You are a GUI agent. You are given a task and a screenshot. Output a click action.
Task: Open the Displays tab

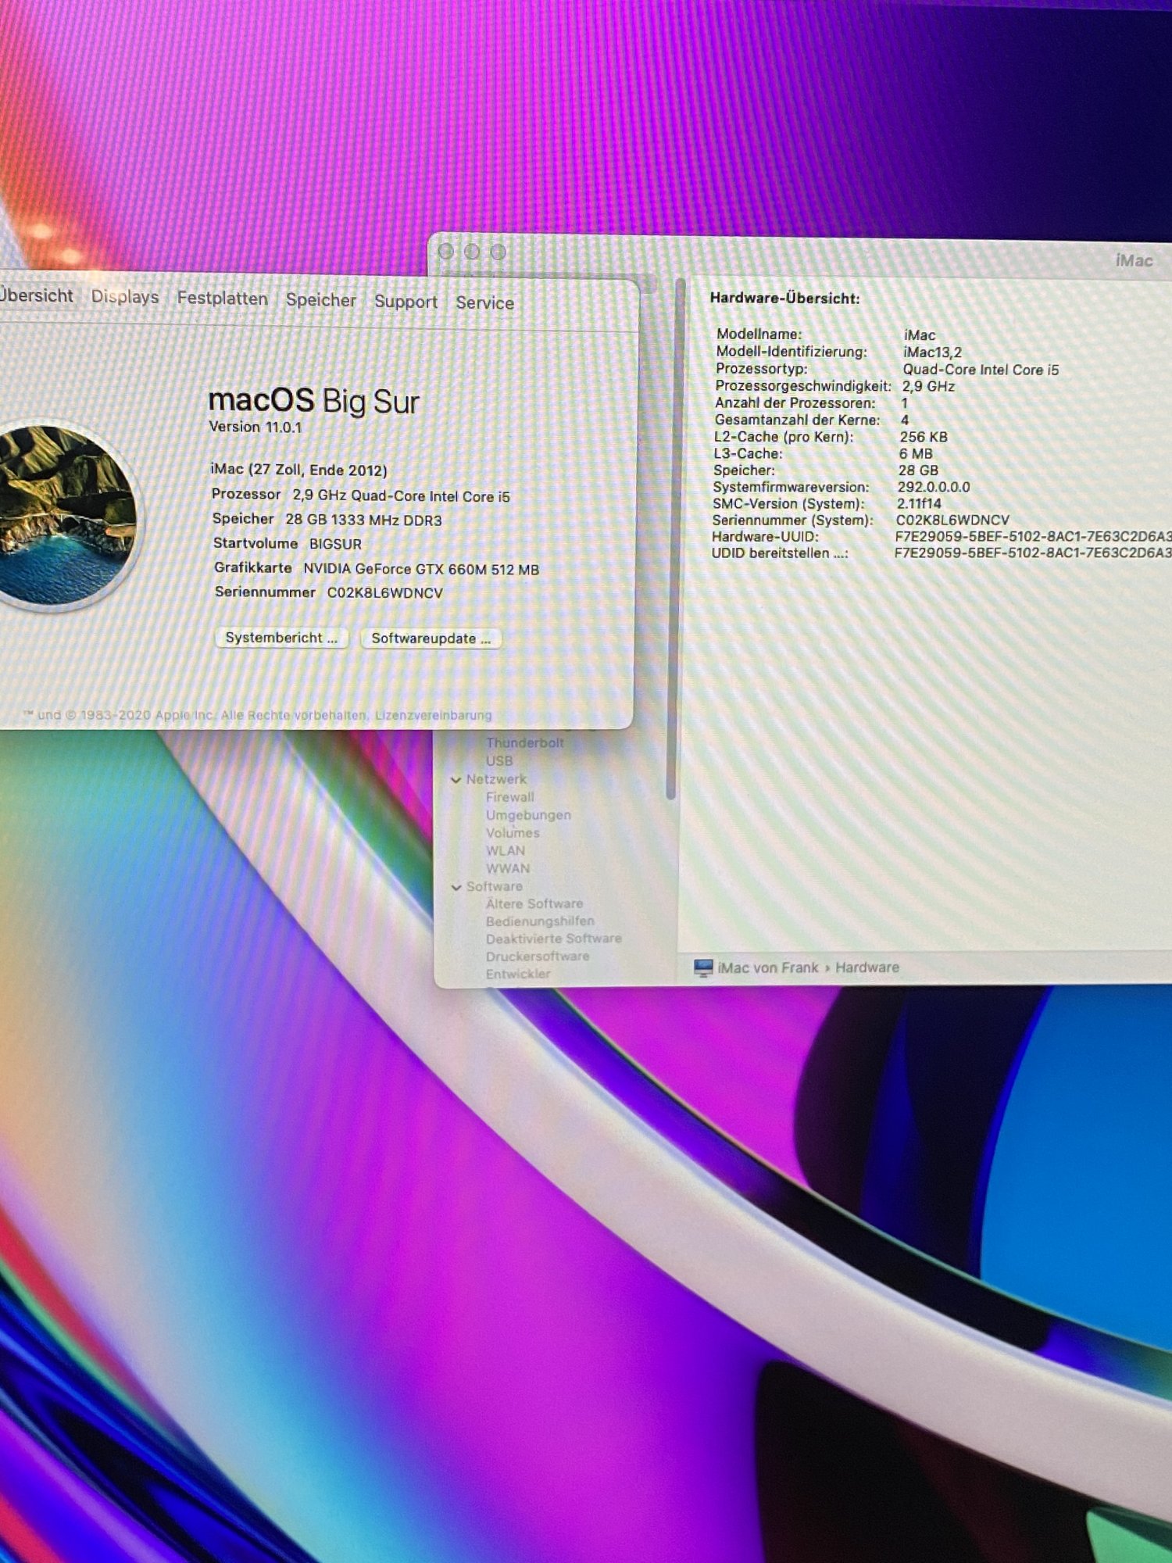pos(125,297)
